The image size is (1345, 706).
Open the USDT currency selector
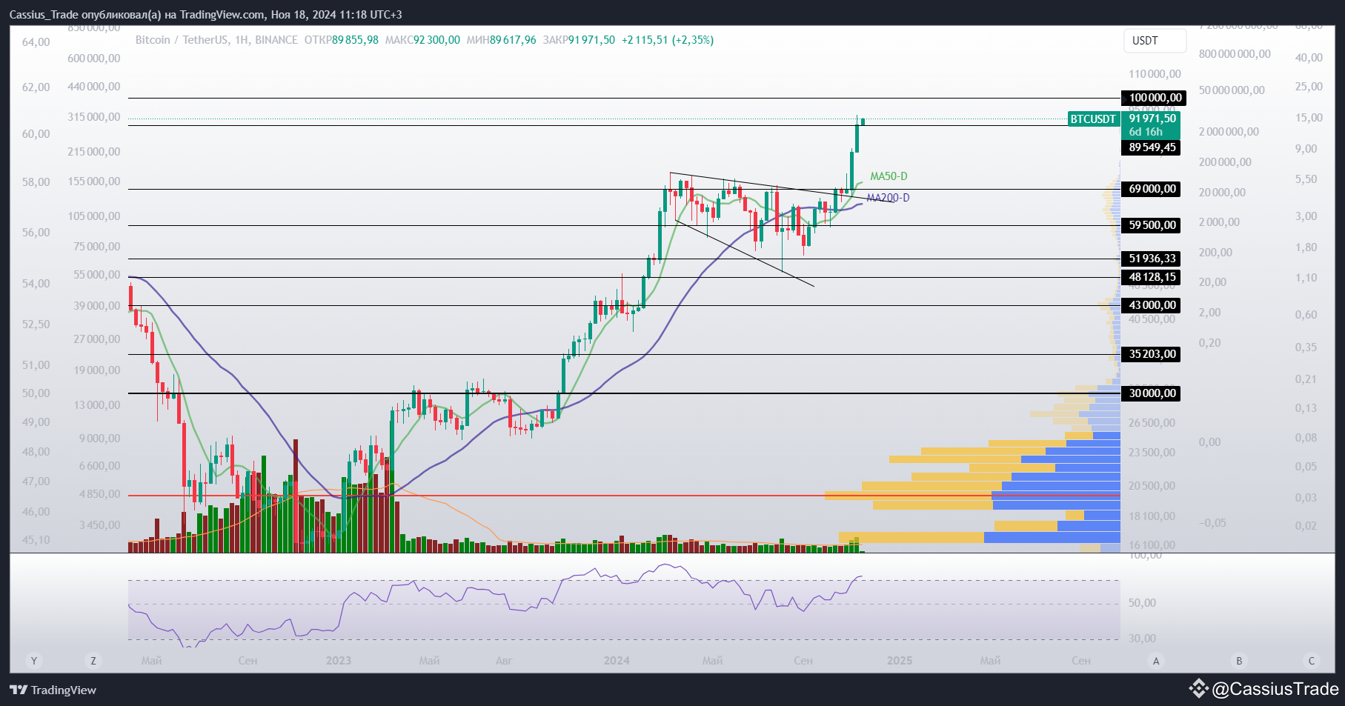tap(1155, 41)
